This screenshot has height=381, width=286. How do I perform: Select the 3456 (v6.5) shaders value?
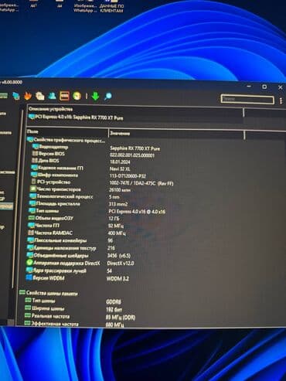pyautogui.click(x=119, y=256)
